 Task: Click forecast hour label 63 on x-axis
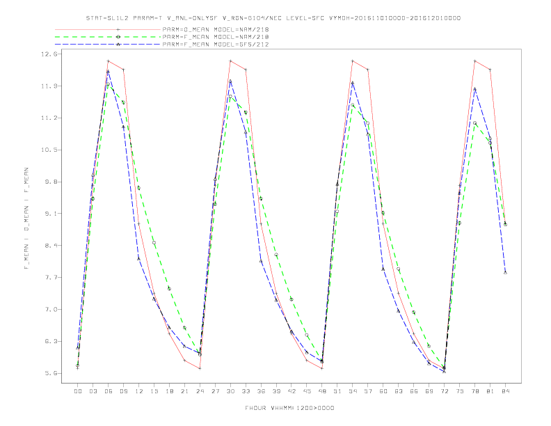click(x=399, y=391)
